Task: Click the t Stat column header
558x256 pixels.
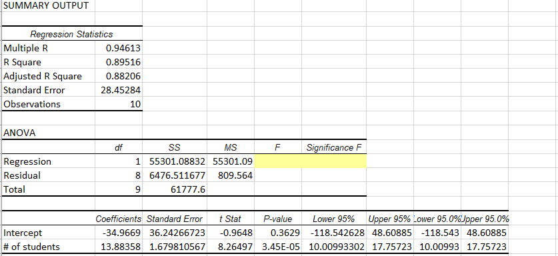Action: click(x=231, y=219)
